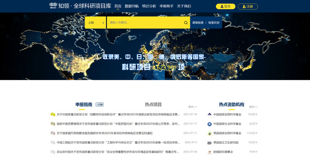Click the rank 2 badge icon in 申报指南
Viewport: 310px width, 158px height.
tap(53, 124)
